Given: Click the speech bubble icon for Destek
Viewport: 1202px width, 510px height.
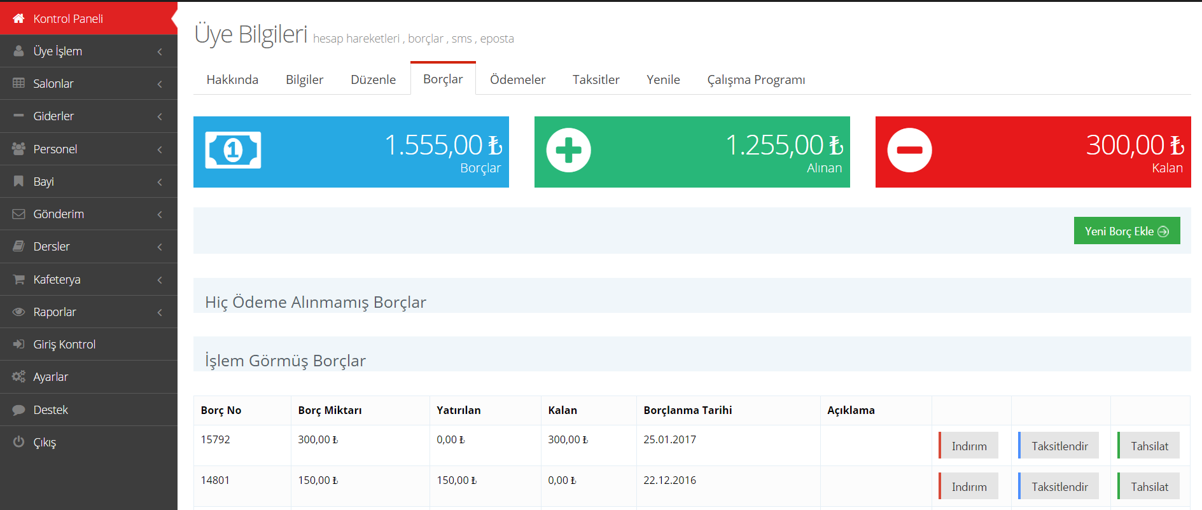Looking at the screenshot, I should tap(18, 410).
